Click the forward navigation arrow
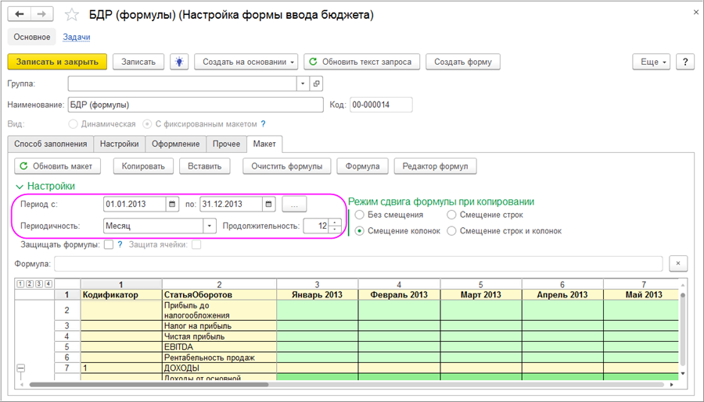Screen dimensions: 704x402 41,15
